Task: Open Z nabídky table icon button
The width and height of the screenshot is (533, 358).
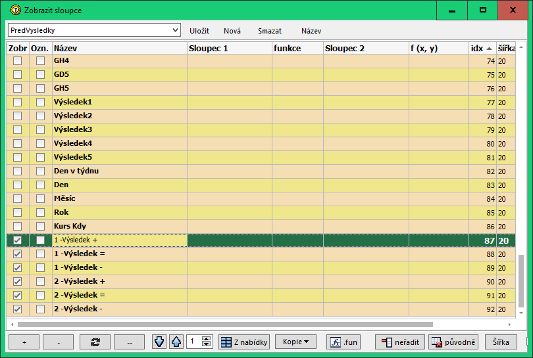Action: click(244, 342)
